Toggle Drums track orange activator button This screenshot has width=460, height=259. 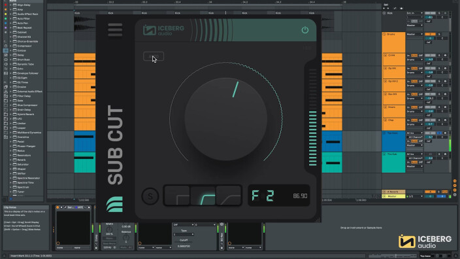[430, 35]
